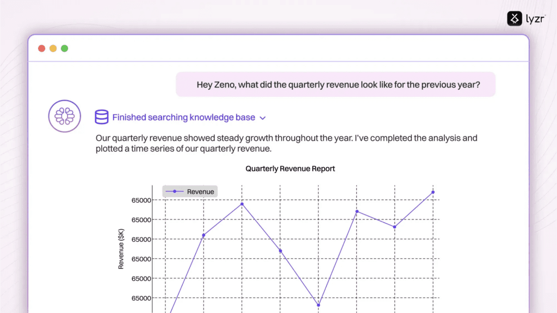Image resolution: width=557 pixels, height=313 pixels.
Task: Click the yellow minimize window dot
Action: (x=53, y=48)
